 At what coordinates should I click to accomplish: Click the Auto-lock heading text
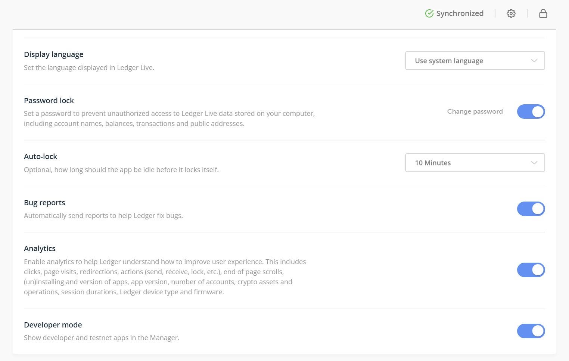point(41,156)
